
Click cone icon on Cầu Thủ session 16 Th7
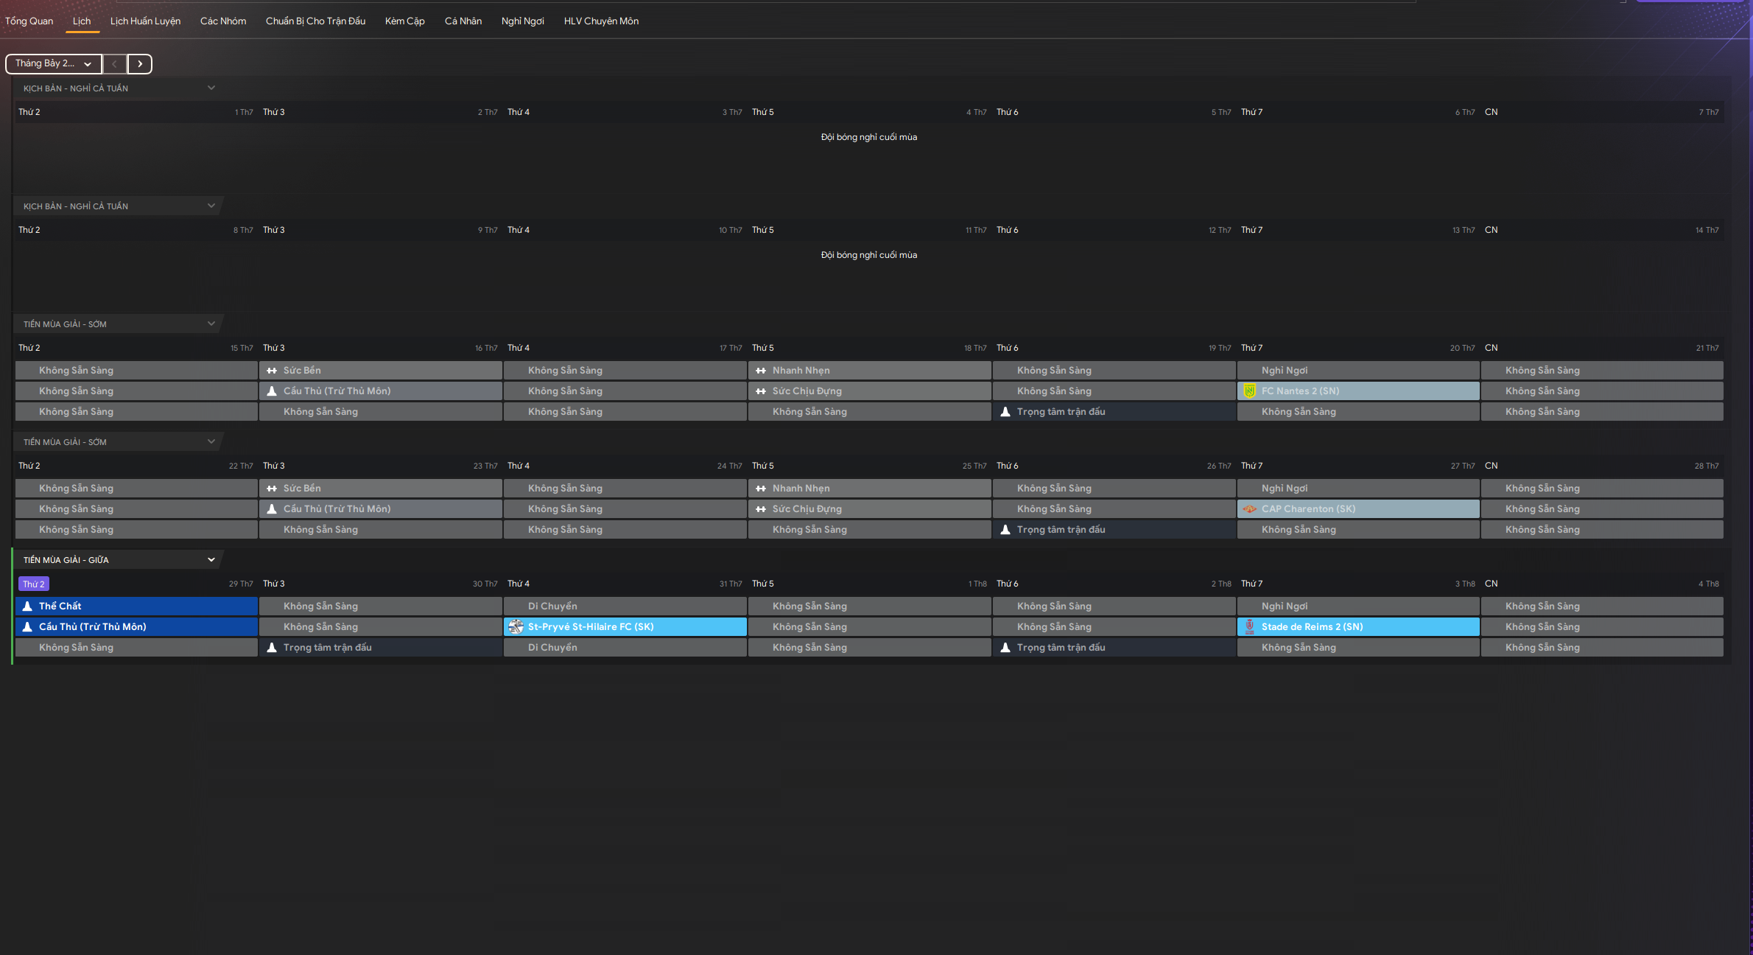point(272,391)
